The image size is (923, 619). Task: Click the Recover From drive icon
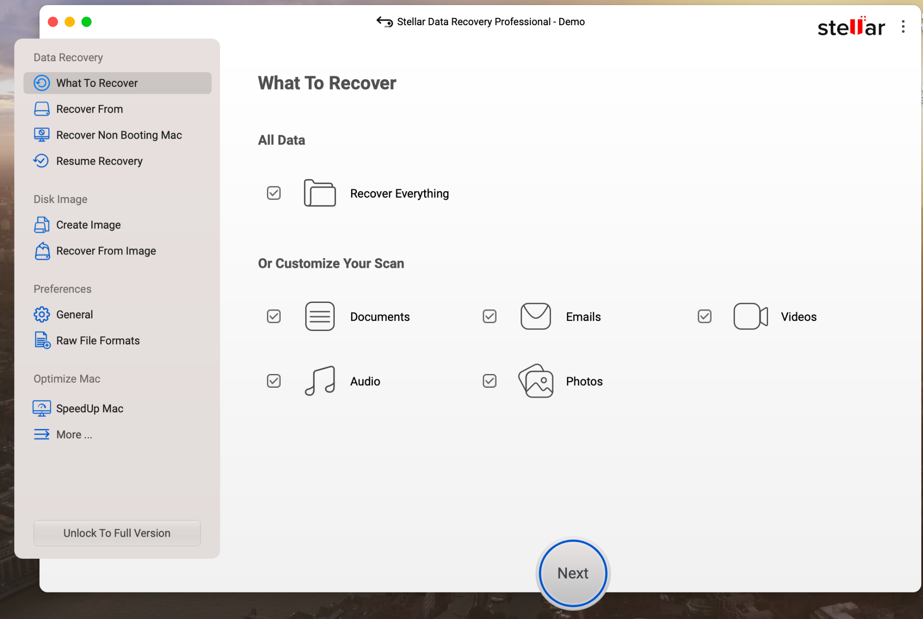point(41,109)
